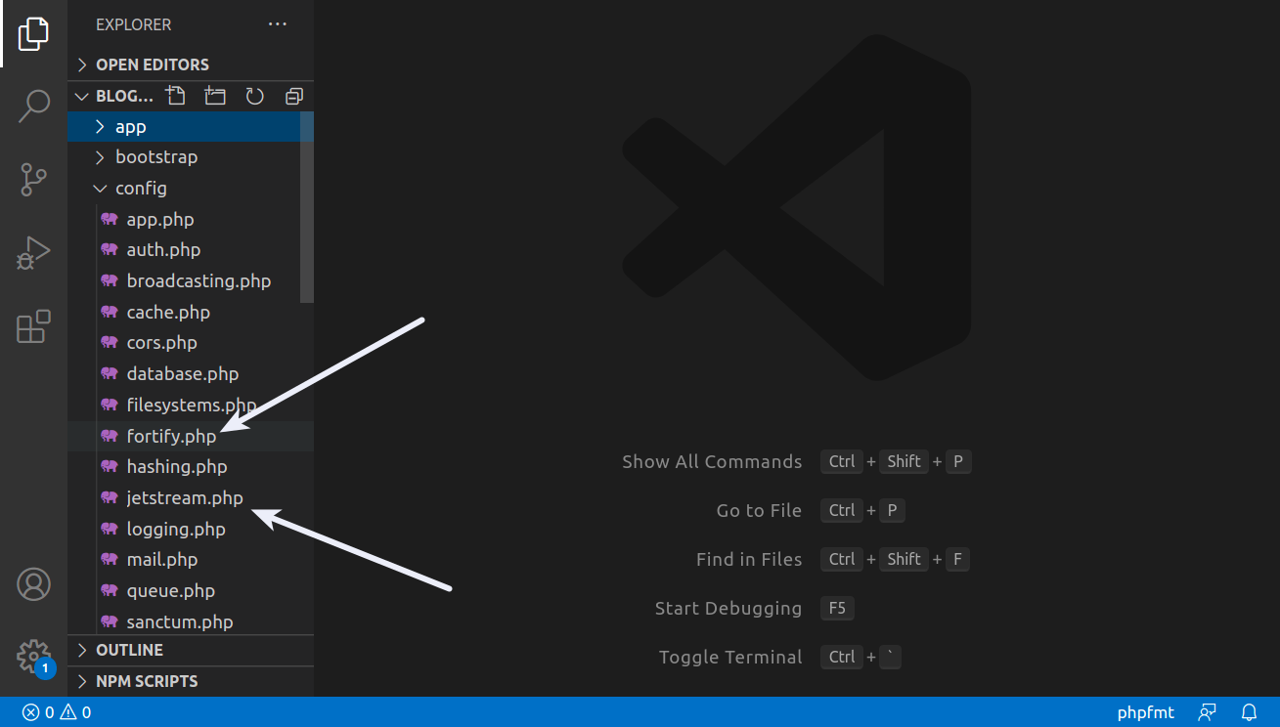Open the fortify.php file

(171, 436)
